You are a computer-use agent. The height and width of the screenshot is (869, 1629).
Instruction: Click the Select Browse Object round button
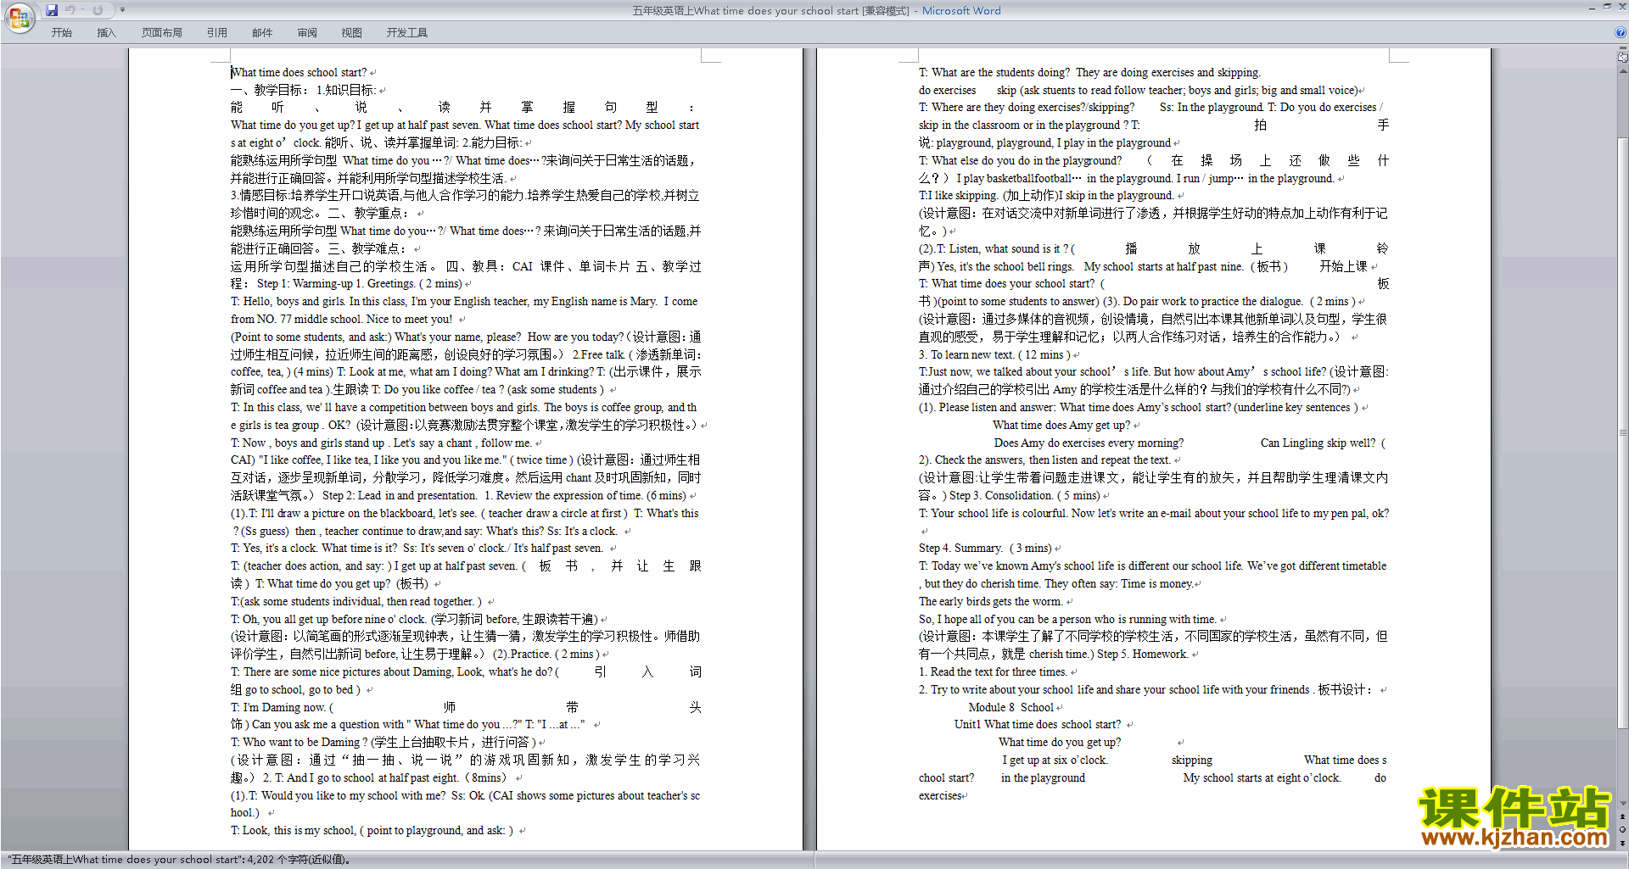1623,830
